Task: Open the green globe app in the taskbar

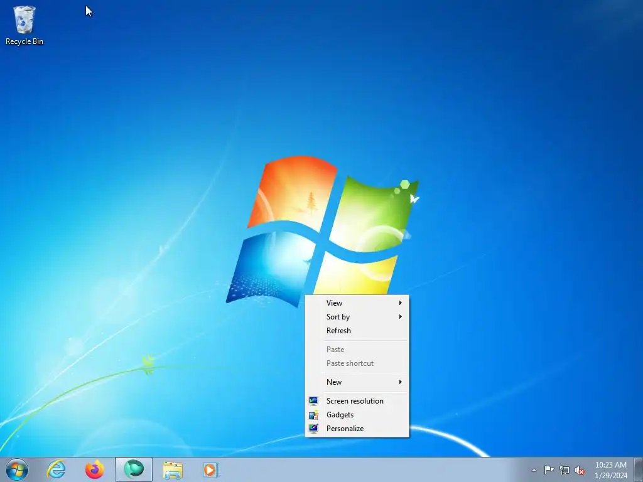Action: point(134,469)
